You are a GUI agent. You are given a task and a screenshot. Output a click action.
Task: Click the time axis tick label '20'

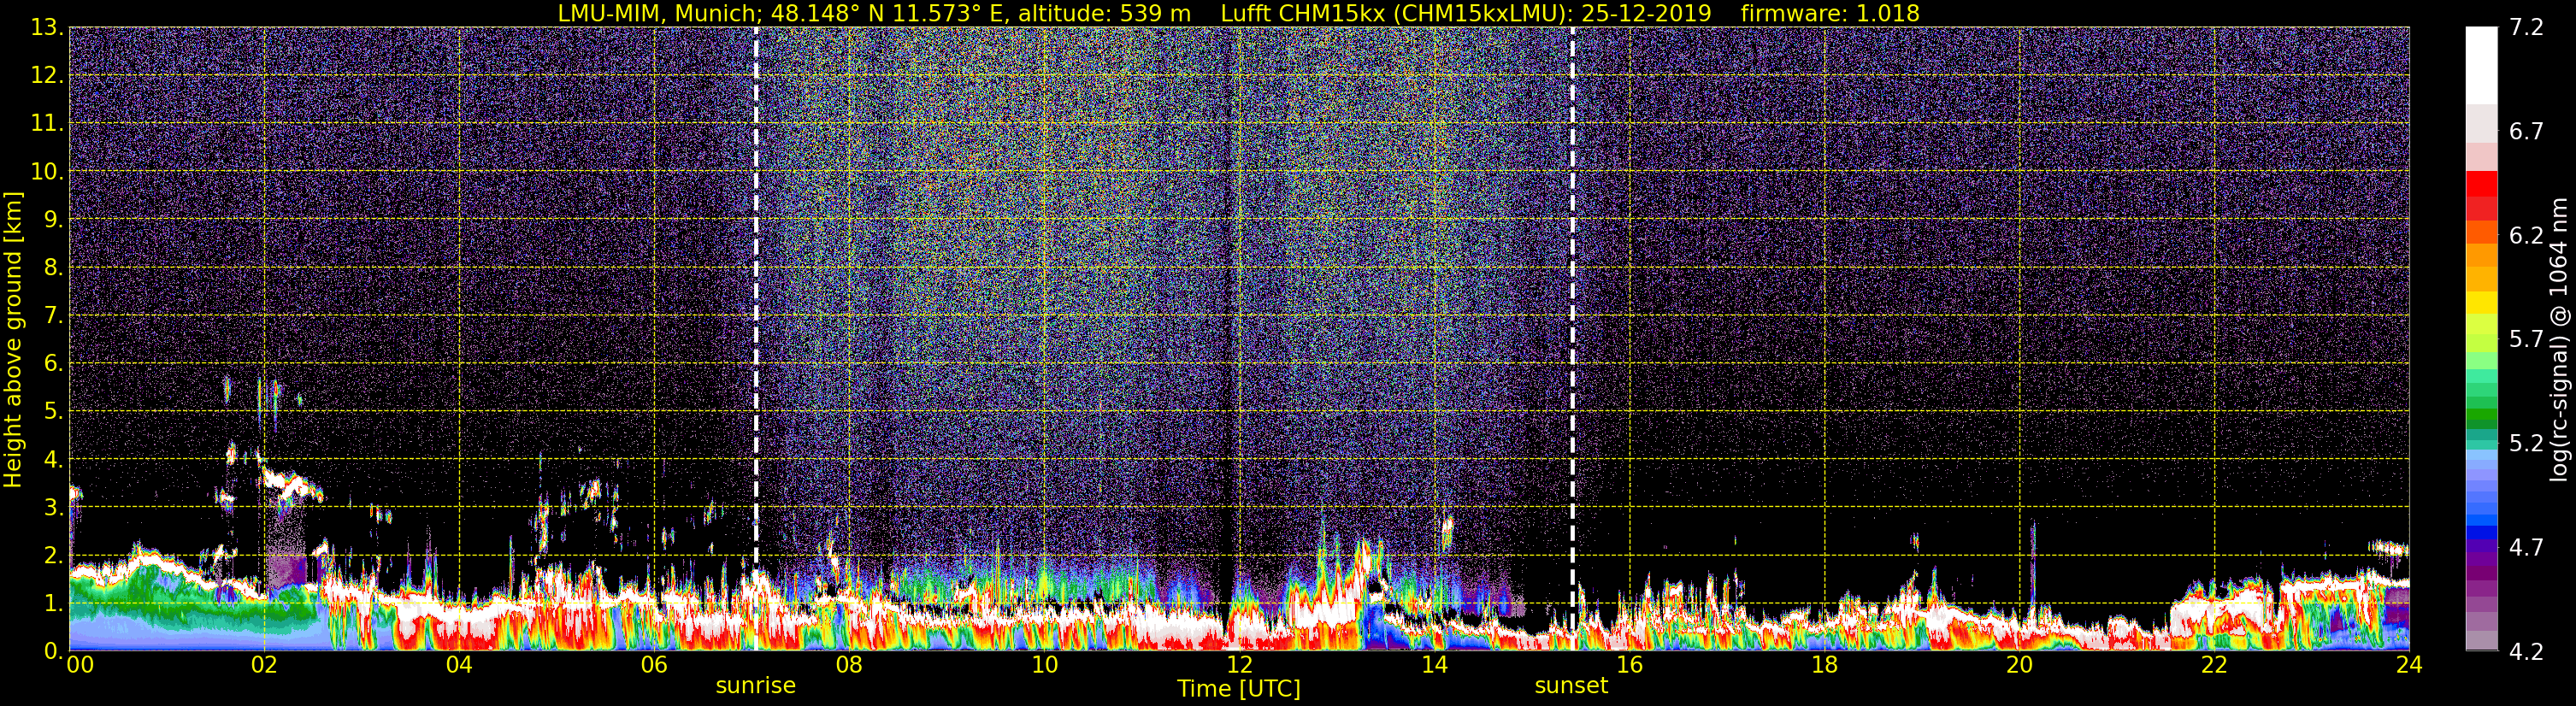2019,665
